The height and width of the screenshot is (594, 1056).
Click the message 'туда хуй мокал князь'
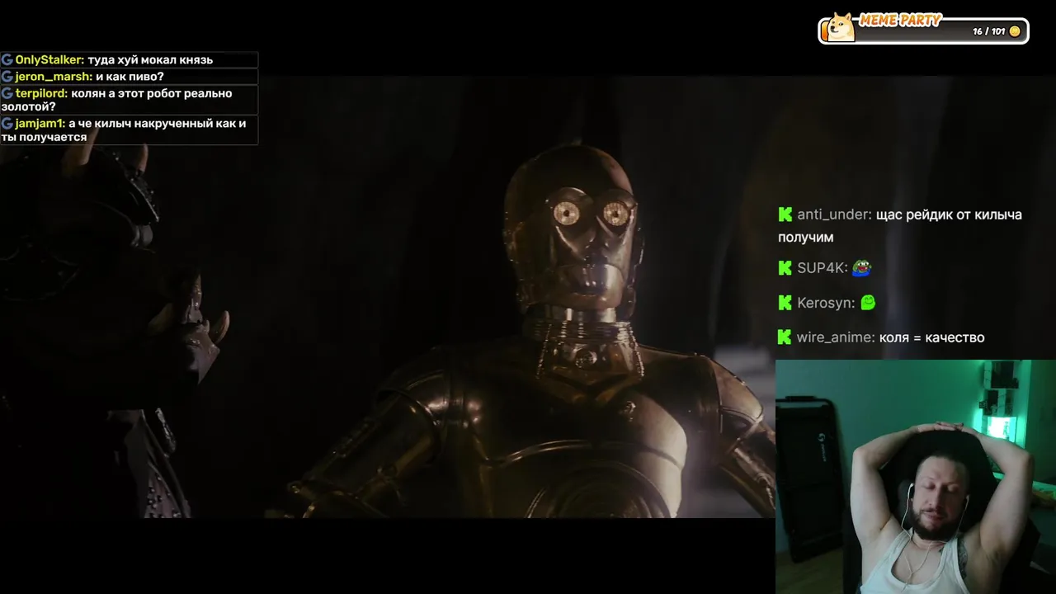[150, 60]
